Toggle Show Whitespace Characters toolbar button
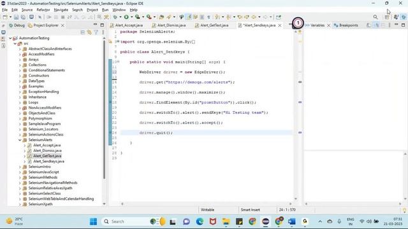The height and width of the screenshot is (229, 408). 208,17
